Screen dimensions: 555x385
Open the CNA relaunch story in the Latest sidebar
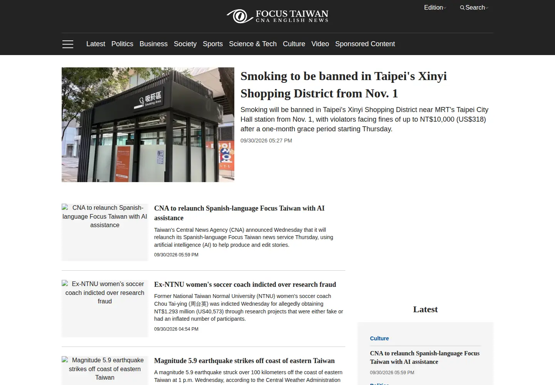point(425,357)
